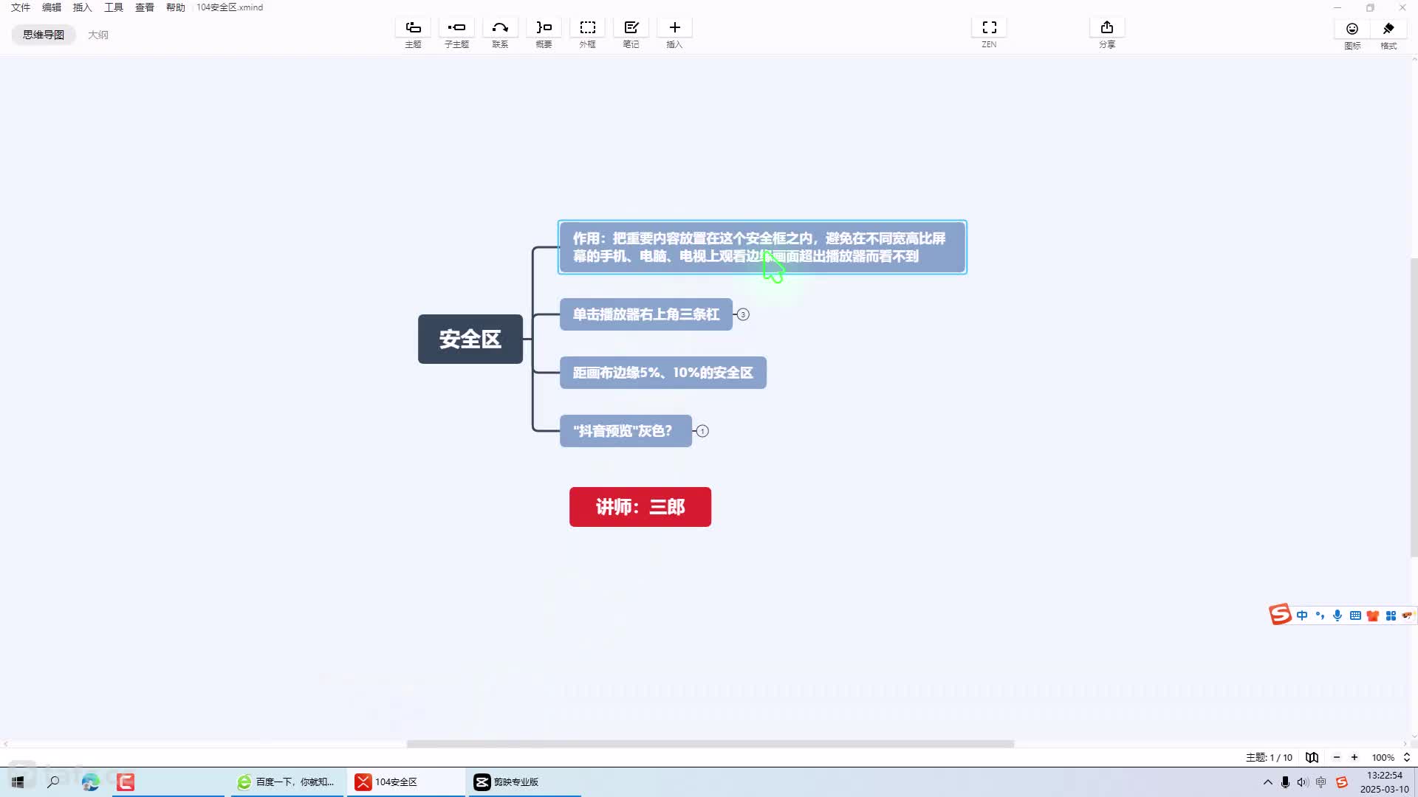
Task: Click the 主题 (Topic) toolbar icon
Action: [413, 28]
